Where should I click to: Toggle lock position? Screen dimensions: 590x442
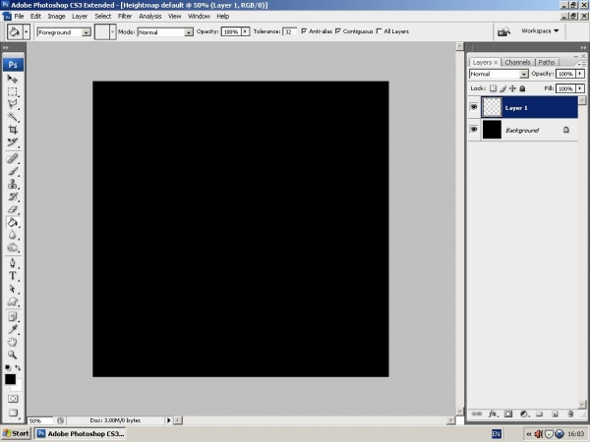click(512, 88)
